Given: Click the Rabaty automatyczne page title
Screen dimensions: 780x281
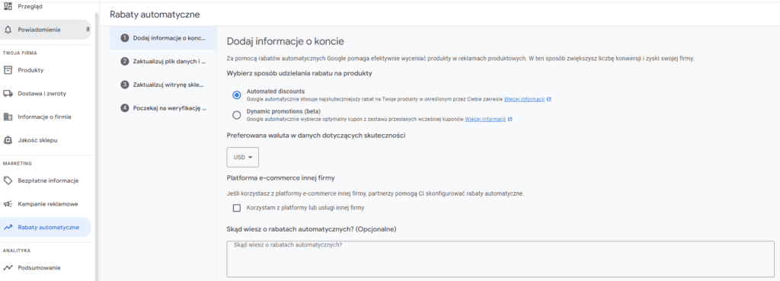Looking at the screenshot, I should (x=155, y=14).
